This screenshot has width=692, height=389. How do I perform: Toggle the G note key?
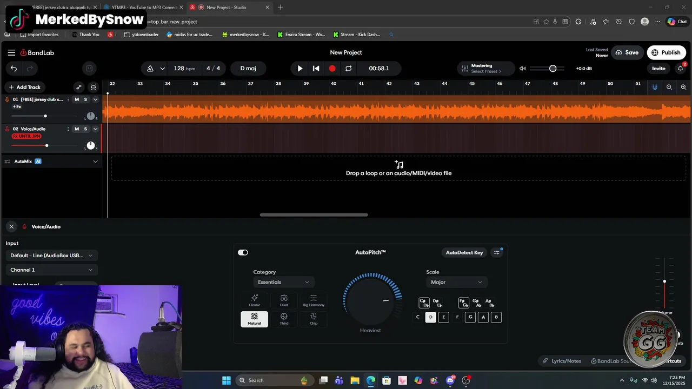[470, 317]
